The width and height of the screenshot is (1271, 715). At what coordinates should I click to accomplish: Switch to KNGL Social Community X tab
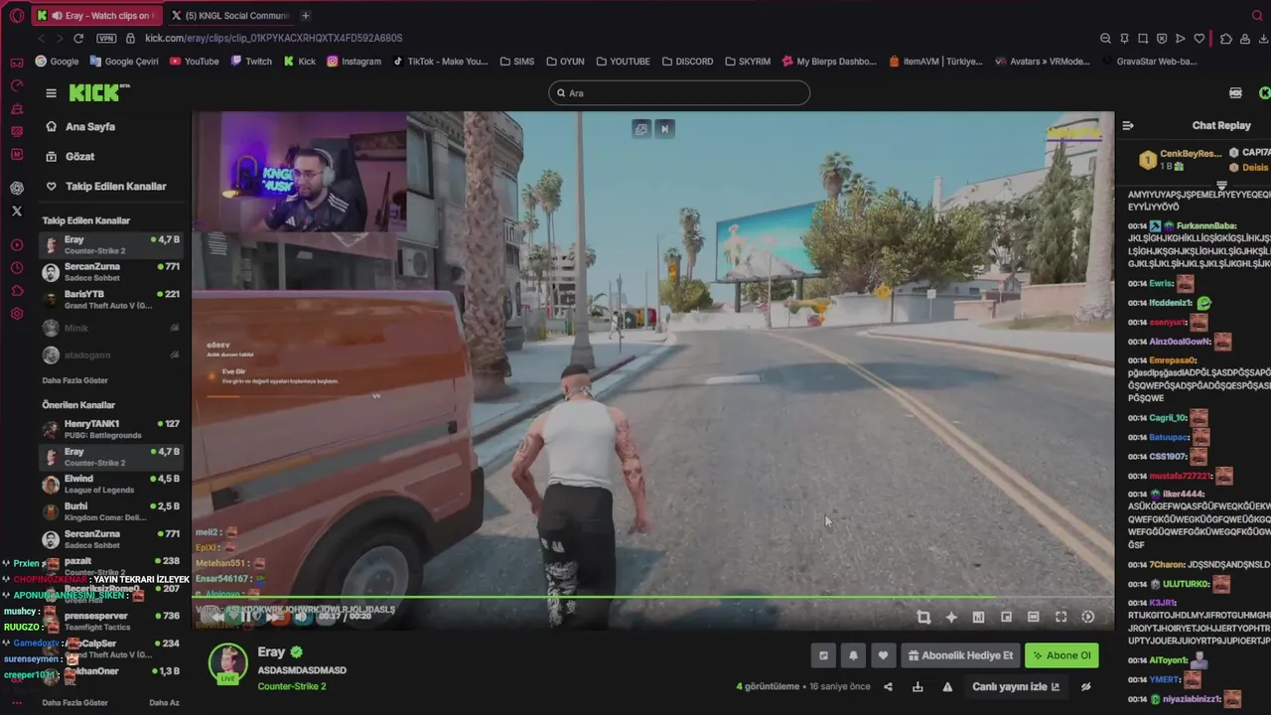pyautogui.click(x=230, y=16)
